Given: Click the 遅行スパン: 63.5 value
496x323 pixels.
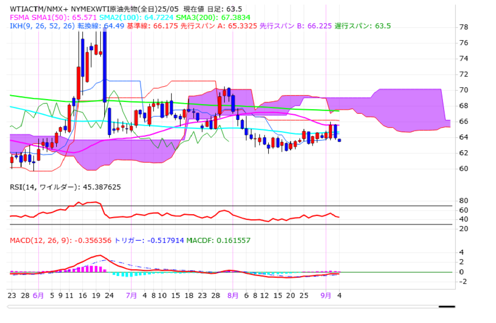Looking at the screenshot, I should [363, 26].
